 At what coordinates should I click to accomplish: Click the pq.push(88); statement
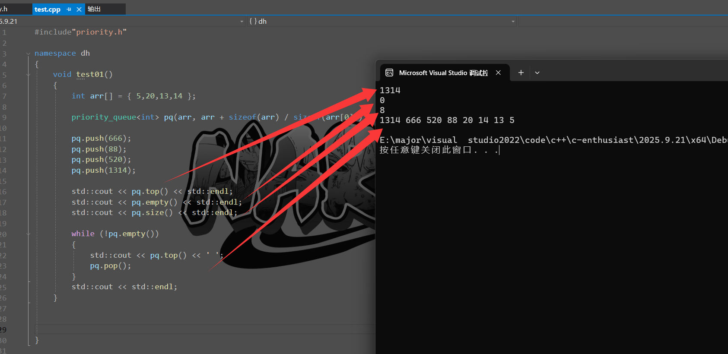click(99, 149)
